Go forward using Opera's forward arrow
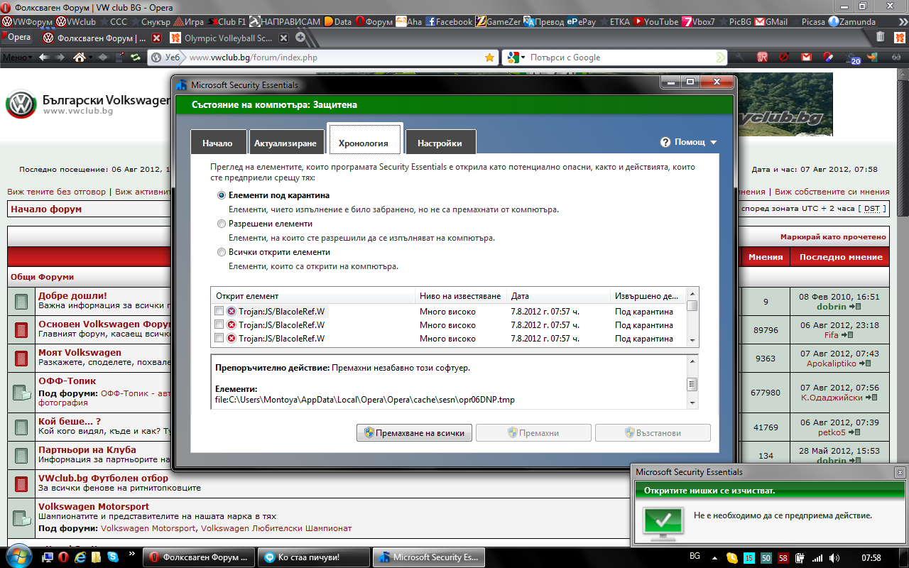909x568 pixels. (x=60, y=58)
